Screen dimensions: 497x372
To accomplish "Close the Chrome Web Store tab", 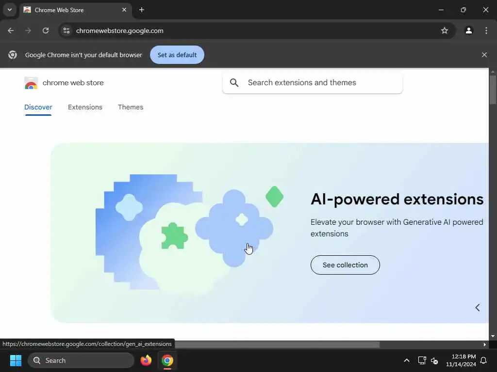I will coord(124,10).
